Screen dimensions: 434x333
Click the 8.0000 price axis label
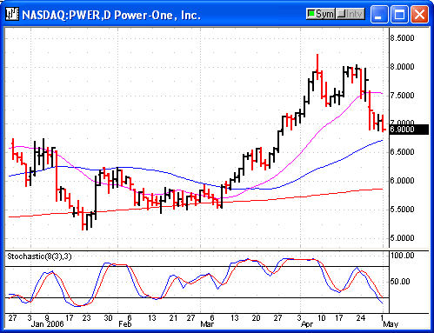click(x=402, y=67)
